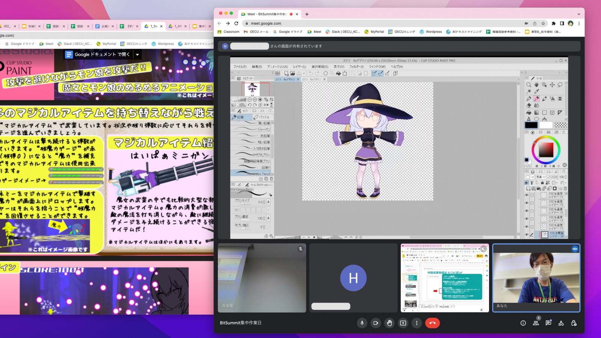Open AIテキストマイニング bookmark in Meet window
Image resolution: width=601 pixels, height=338 pixels.
pos(464,32)
